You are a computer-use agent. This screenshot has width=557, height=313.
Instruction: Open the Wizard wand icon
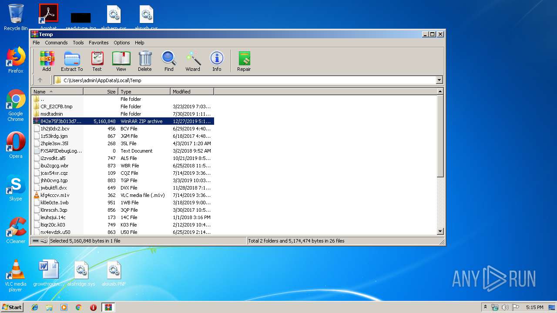193,61
